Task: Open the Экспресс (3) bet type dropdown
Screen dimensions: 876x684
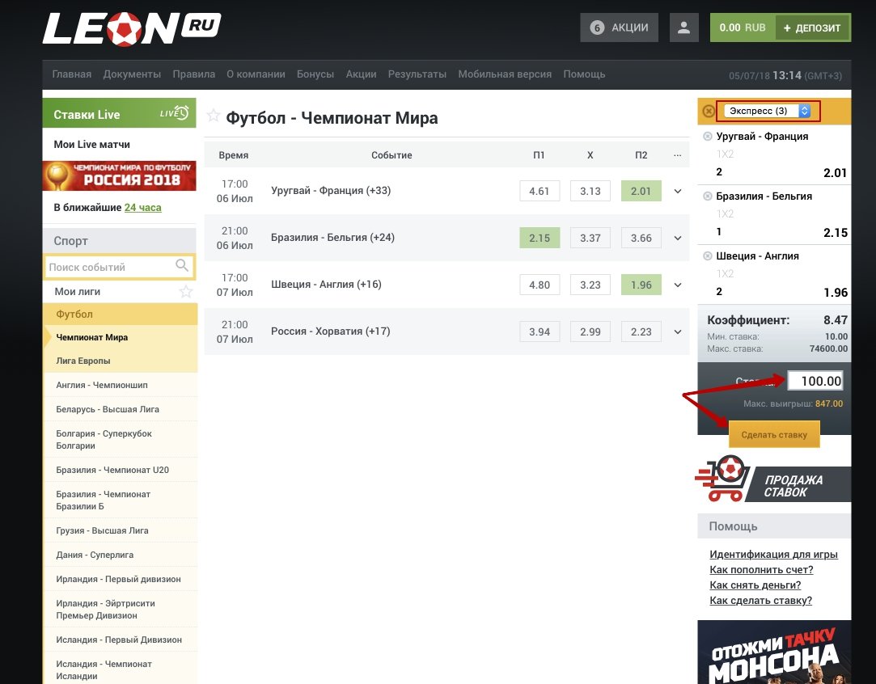Action: pos(767,111)
